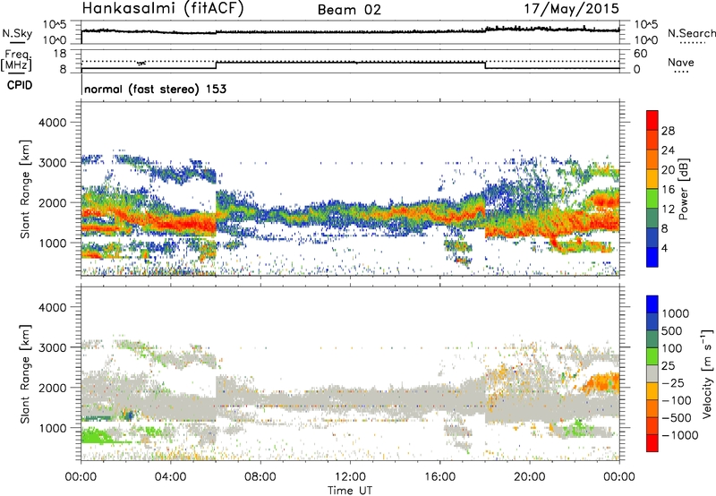Viewport: 716px width, 496px height.
Task: Click 'normal (fast stereo) 153' text
Action: (x=155, y=89)
